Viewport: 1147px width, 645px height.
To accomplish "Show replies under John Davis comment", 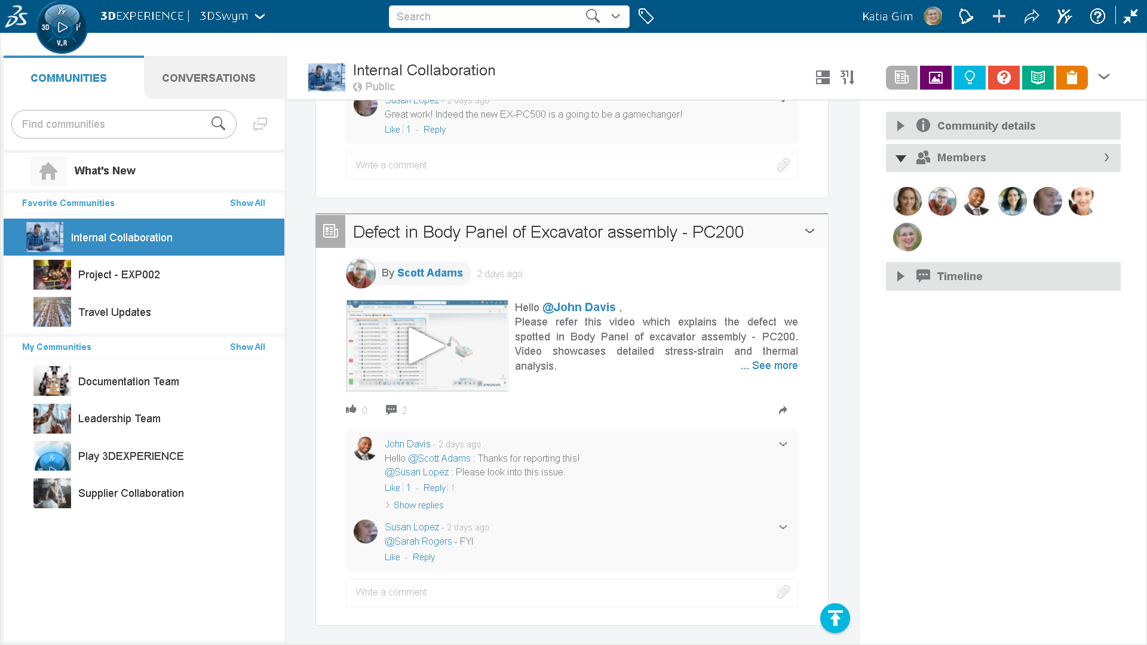I will tap(418, 505).
